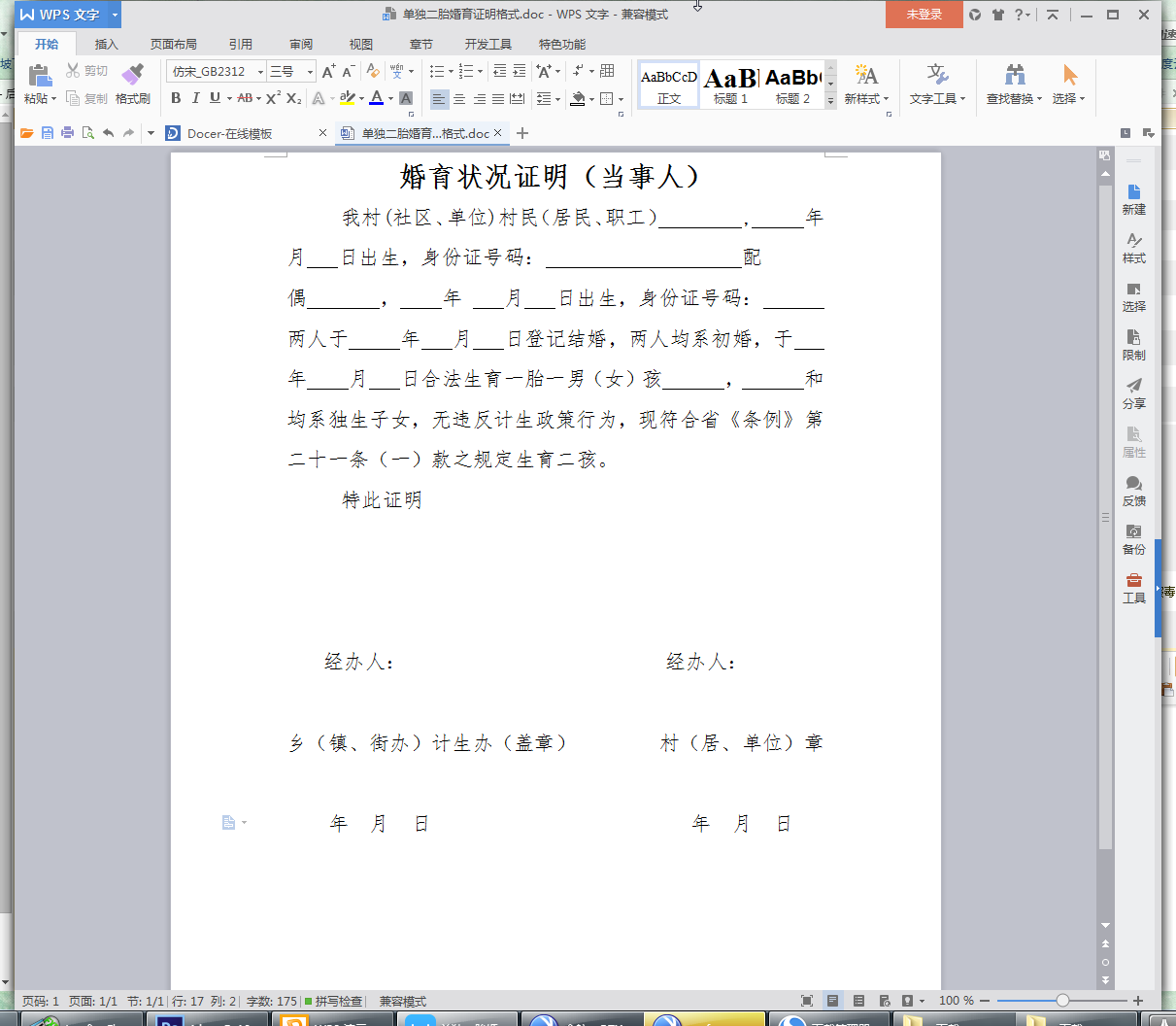Viewport: 1176px width, 1026px height.
Task: Open the font size 三号 dropdown
Action: point(310,71)
